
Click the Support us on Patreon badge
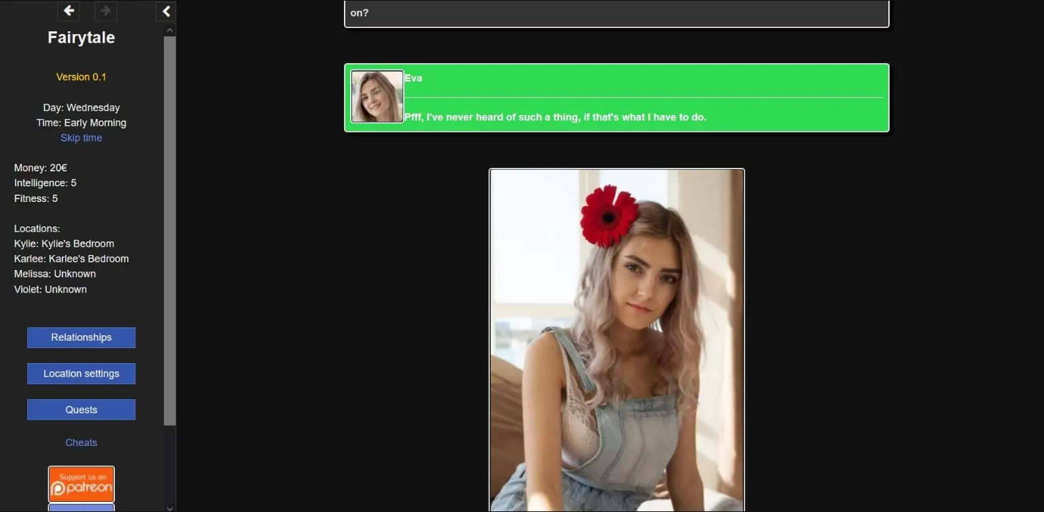coord(81,483)
